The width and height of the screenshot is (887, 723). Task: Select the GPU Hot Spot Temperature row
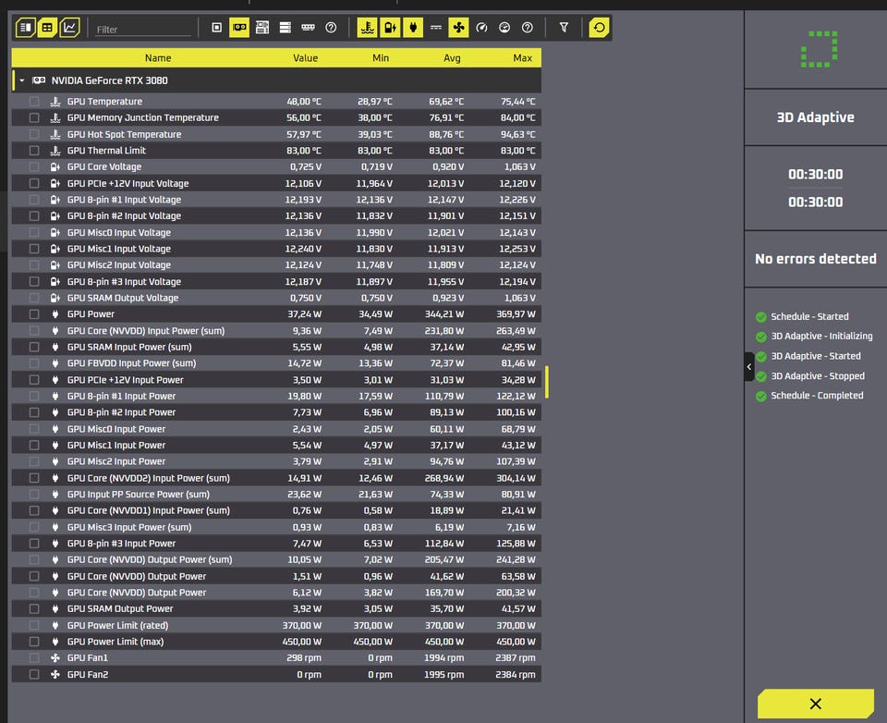(x=276, y=134)
